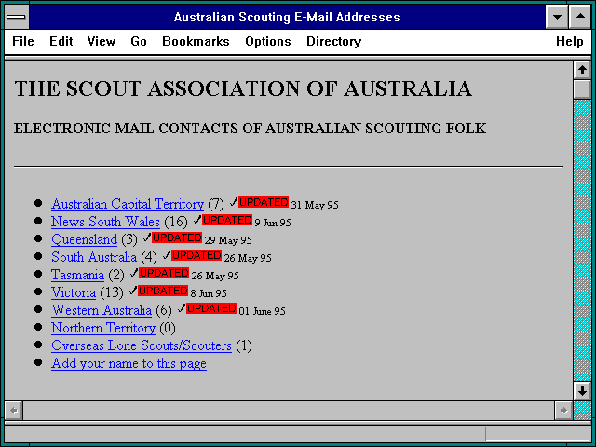Screen dimensions: 596x447
Task: Minimize window with the down-arrow button
Action: point(557,17)
